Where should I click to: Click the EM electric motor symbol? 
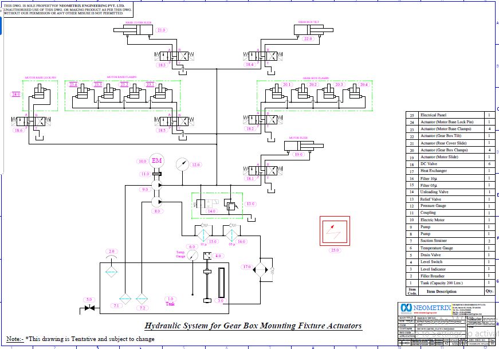click(156, 160)
